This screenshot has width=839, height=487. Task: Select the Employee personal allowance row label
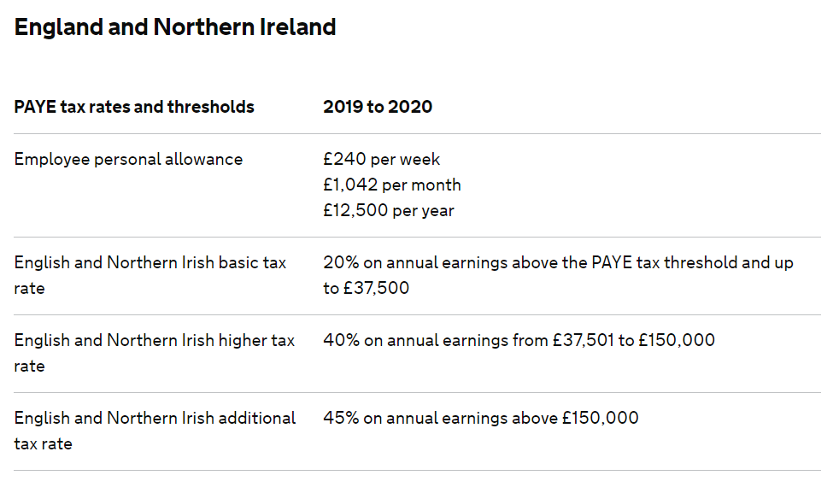coord(128,160)
